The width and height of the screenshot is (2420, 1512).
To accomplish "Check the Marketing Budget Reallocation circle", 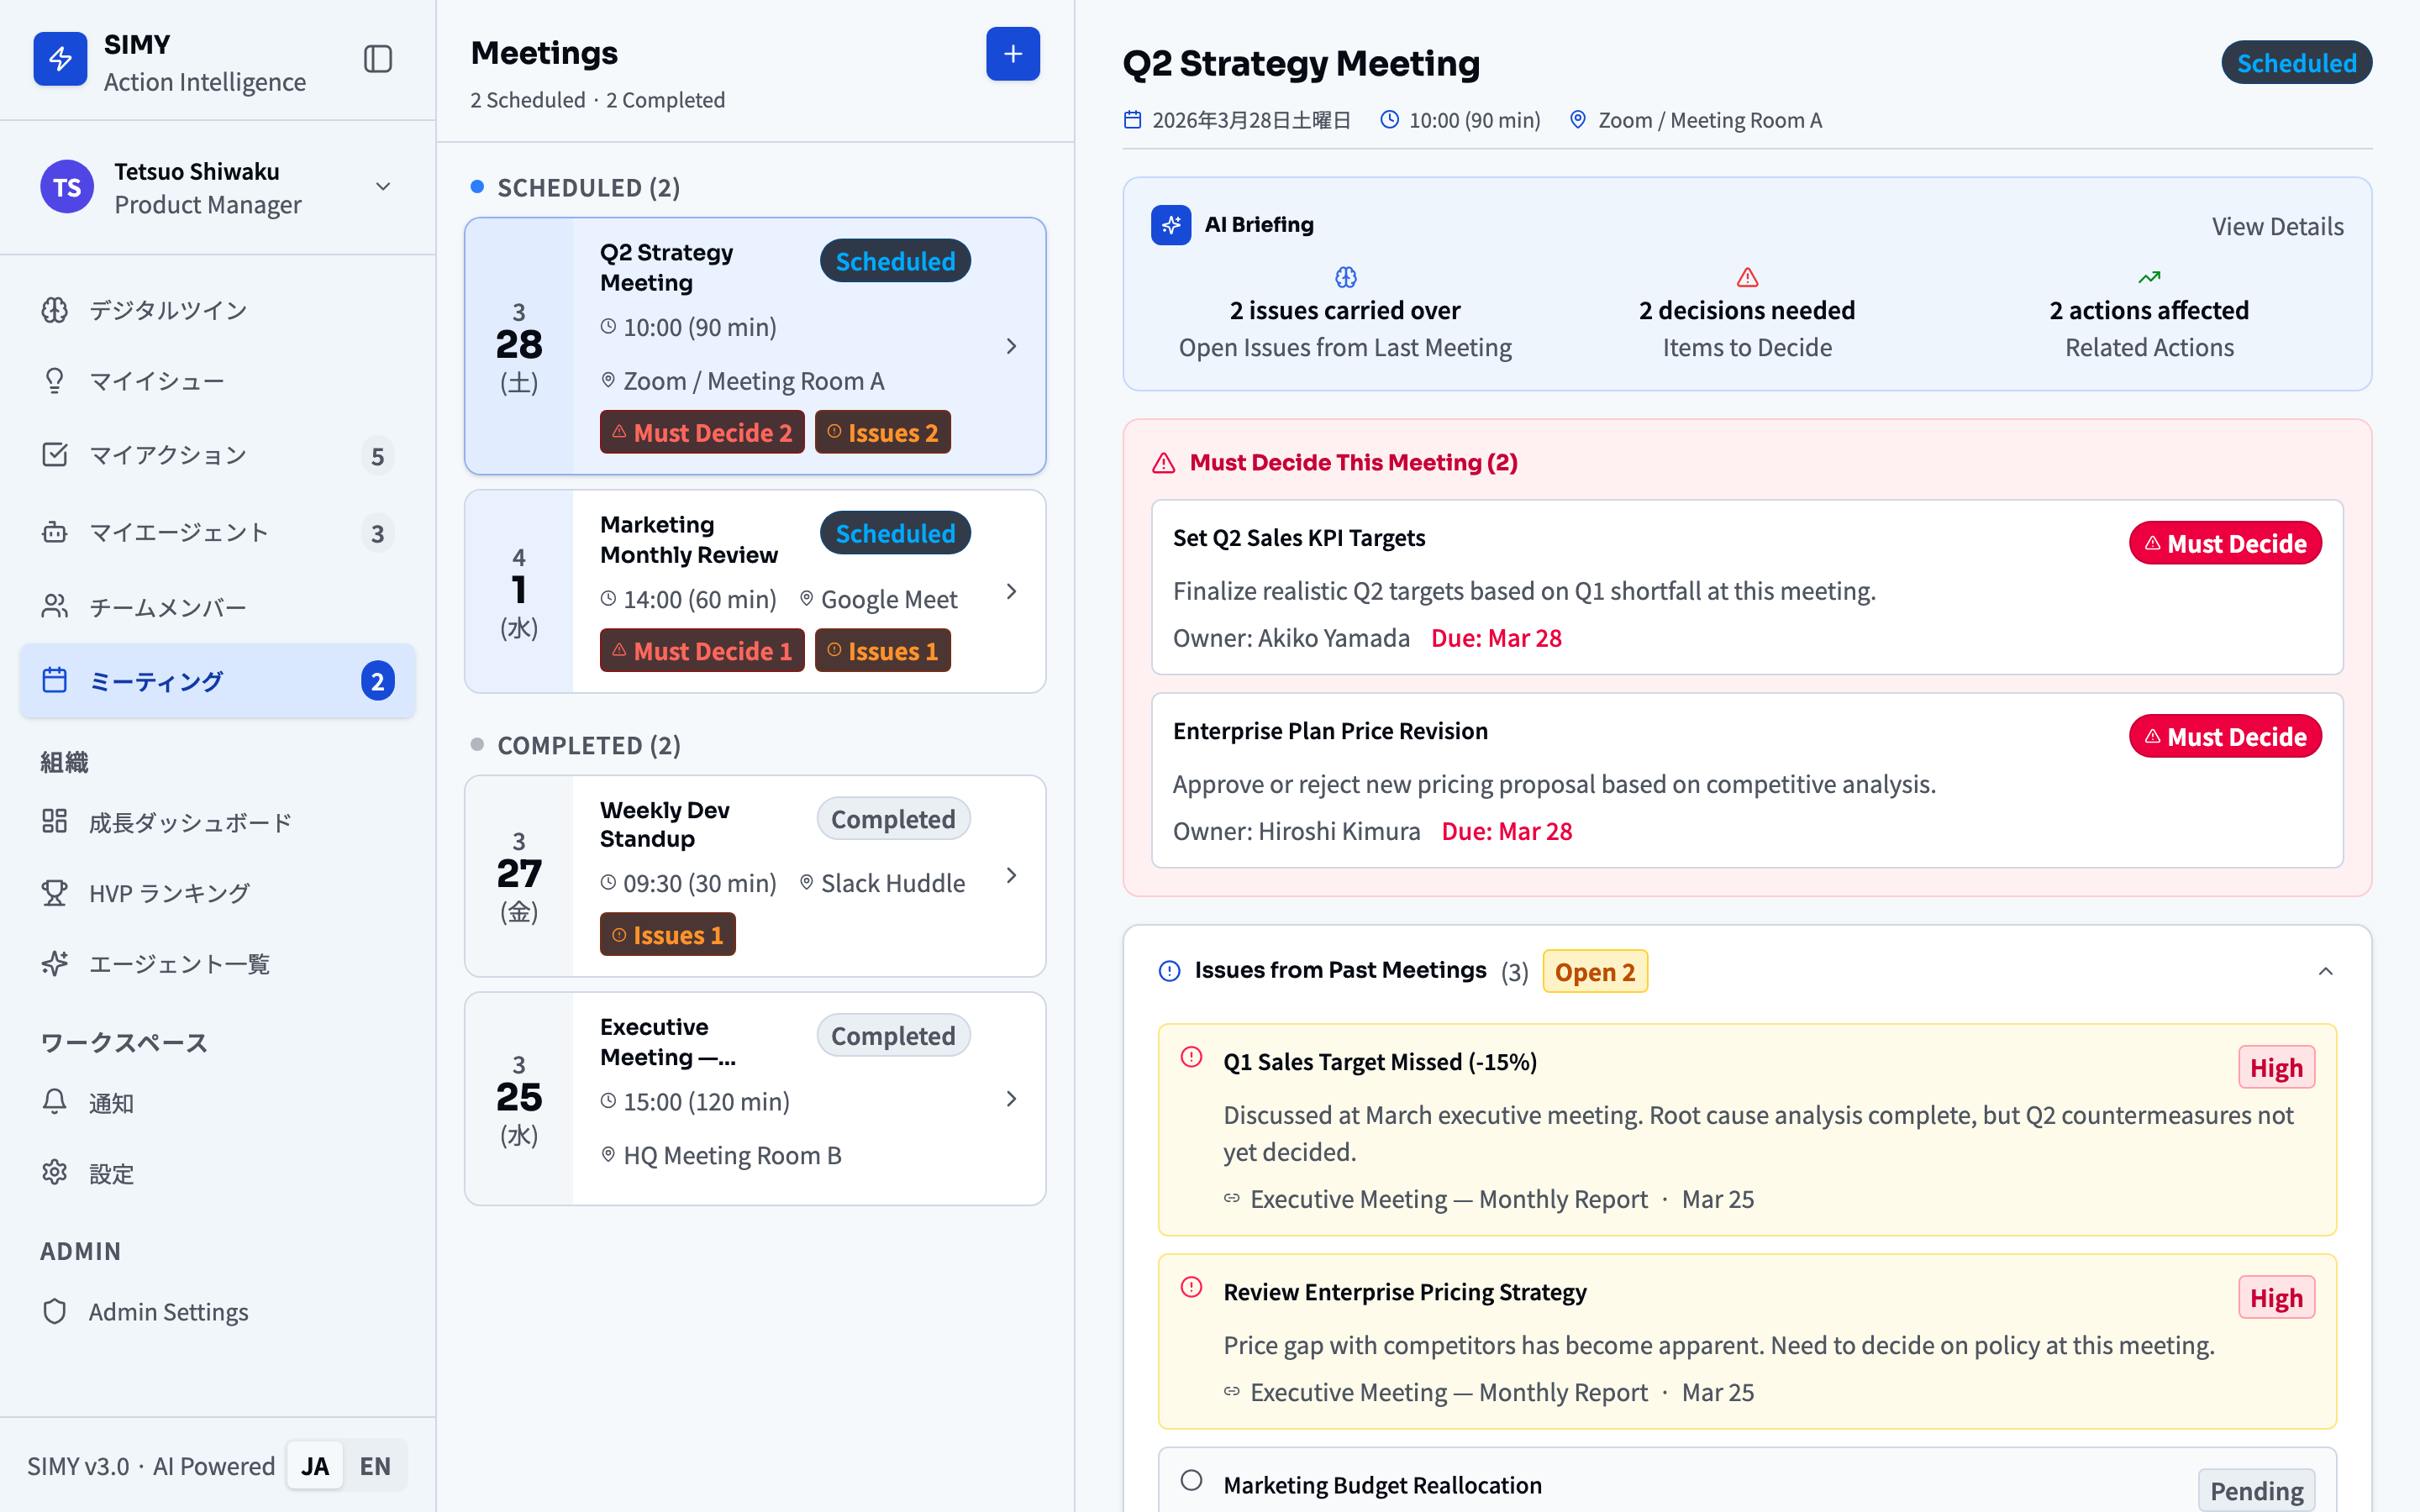I will [1191, 1479].
